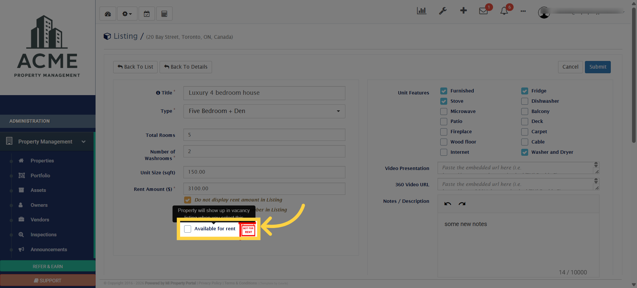Open the Privacy Policy link
The image size is (637, 288).
tap(210, 283)
